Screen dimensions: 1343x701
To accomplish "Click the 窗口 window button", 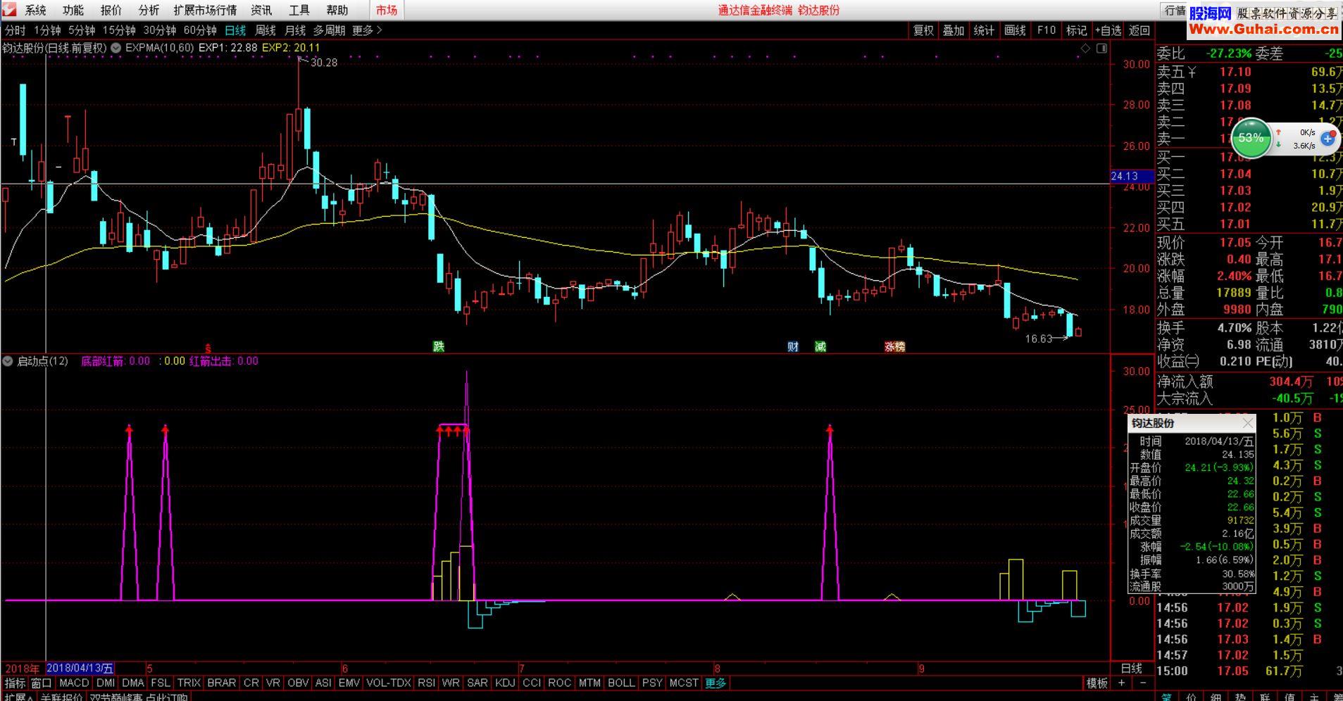I will (42, 683).
